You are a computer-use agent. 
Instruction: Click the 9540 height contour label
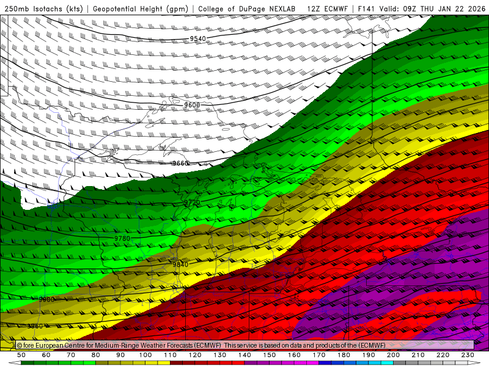coord(198,38)
